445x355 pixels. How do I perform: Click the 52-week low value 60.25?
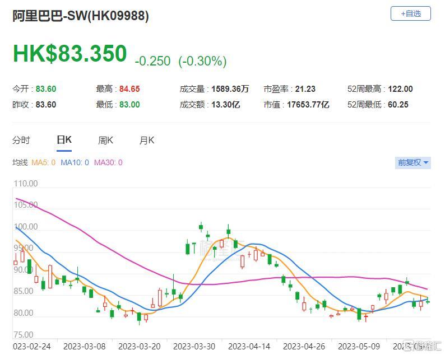398,105
